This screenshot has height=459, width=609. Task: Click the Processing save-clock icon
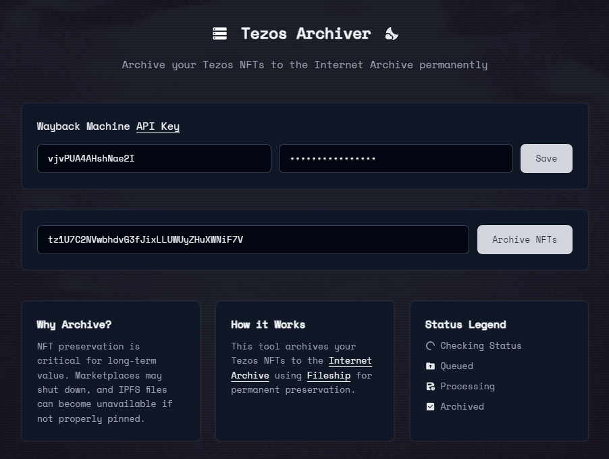coord(430,386)
